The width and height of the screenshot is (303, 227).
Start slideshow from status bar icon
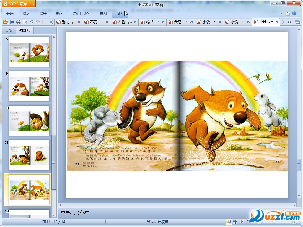tap(242, 222)
